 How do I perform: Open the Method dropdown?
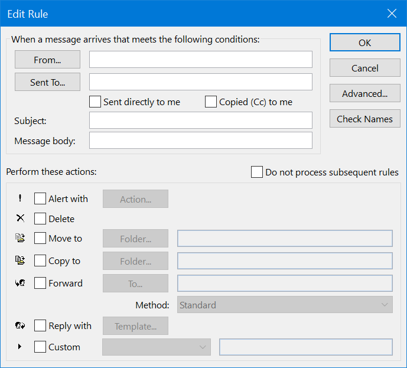[x=285, y=305]
